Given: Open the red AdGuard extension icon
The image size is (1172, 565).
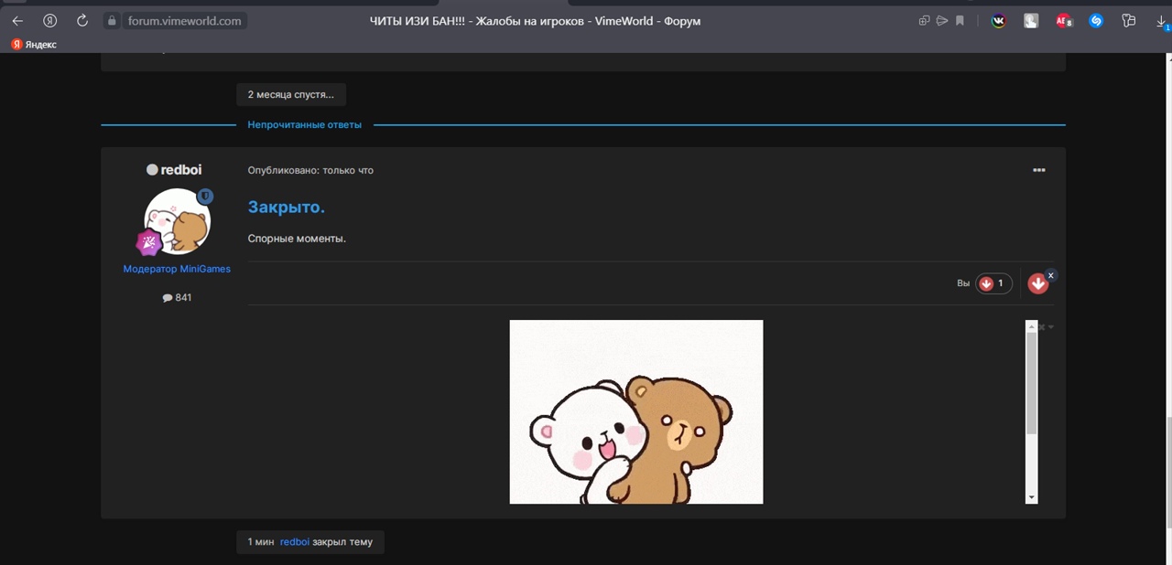Looking at the screenshot, I should pos(1063,21).
